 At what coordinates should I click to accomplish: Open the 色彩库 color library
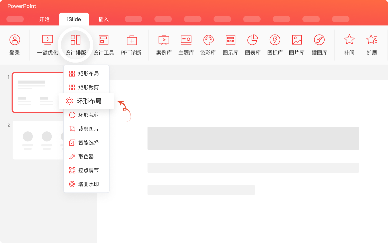[208, 45]
